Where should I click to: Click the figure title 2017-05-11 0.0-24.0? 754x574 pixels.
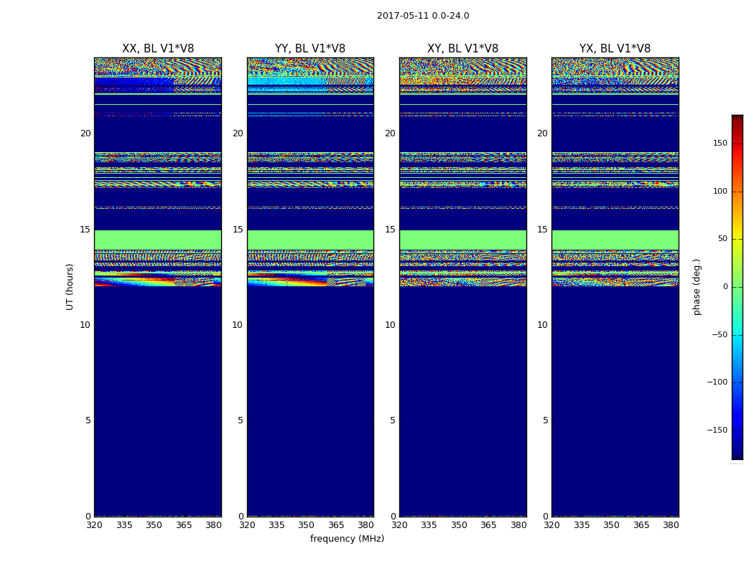[423, 15]
